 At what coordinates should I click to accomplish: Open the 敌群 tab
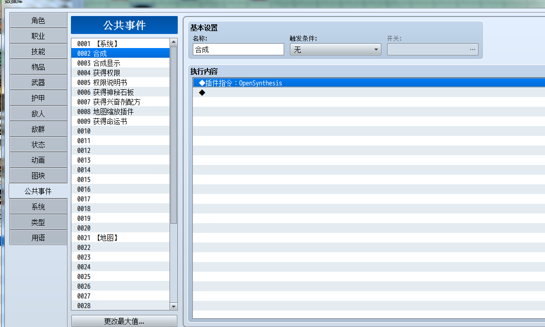[x=38, y=129]
